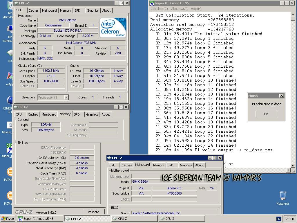Click the Mainboard CPU-Z window title icon
This screenshot has height=223, width=297.
pos(109,158)
